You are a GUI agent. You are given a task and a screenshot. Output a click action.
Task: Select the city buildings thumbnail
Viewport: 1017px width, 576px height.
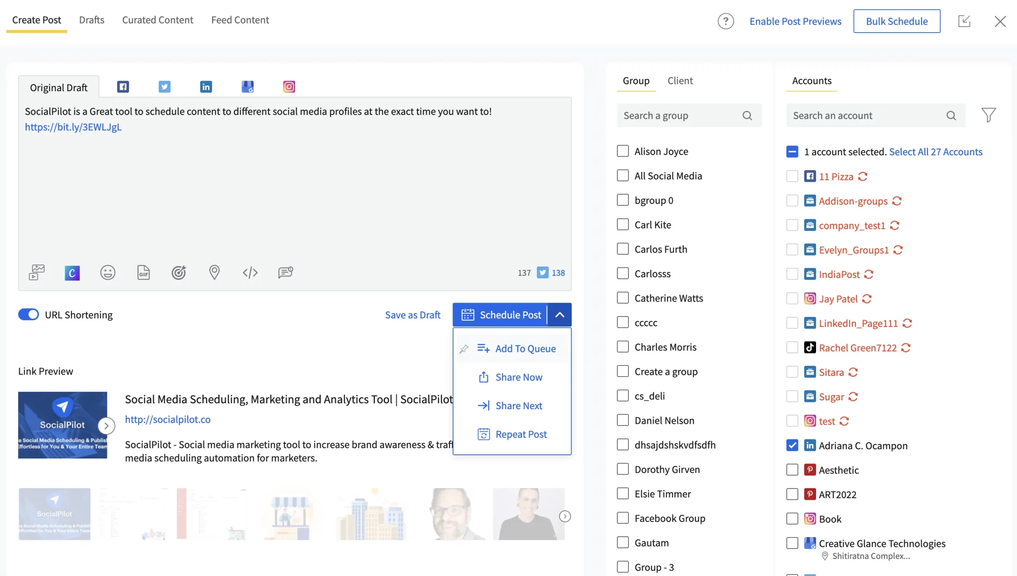coord(371,514)
